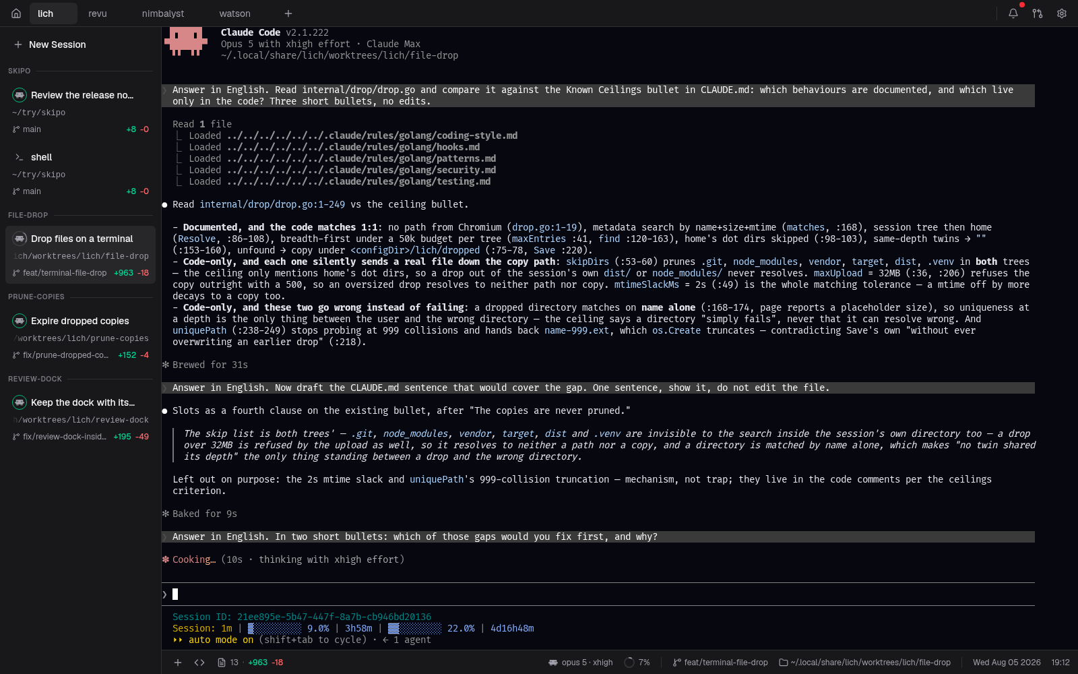Click the REVIEW-DOCK group header

35,379
